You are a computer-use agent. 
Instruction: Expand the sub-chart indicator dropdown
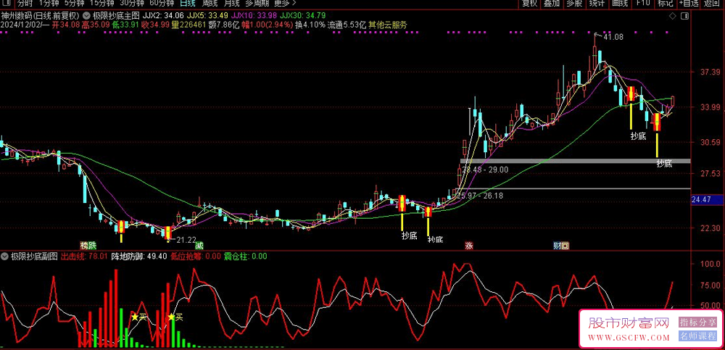point(4,256)
